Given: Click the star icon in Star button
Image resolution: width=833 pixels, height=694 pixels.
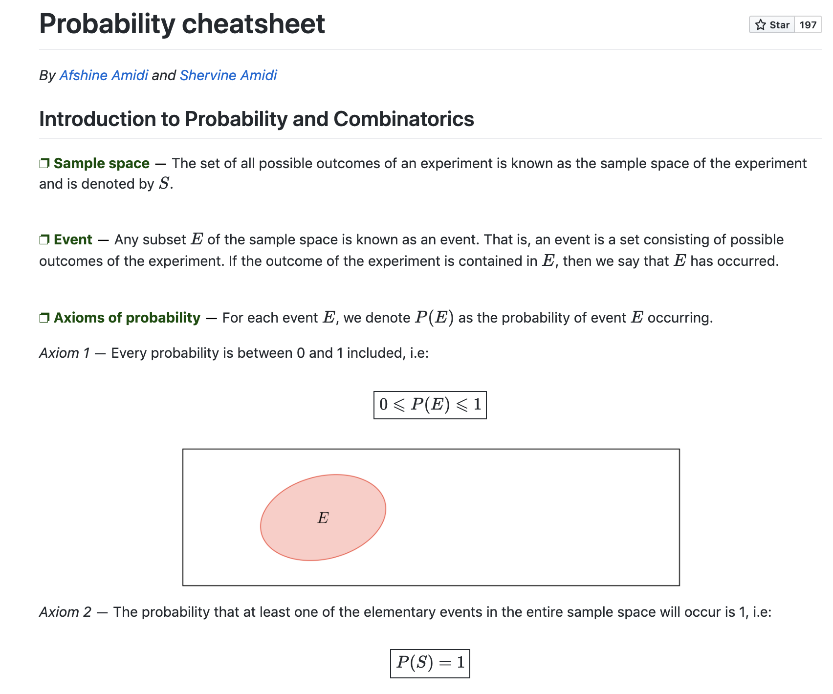Looking at the screenshot, I should coord(760,25).
